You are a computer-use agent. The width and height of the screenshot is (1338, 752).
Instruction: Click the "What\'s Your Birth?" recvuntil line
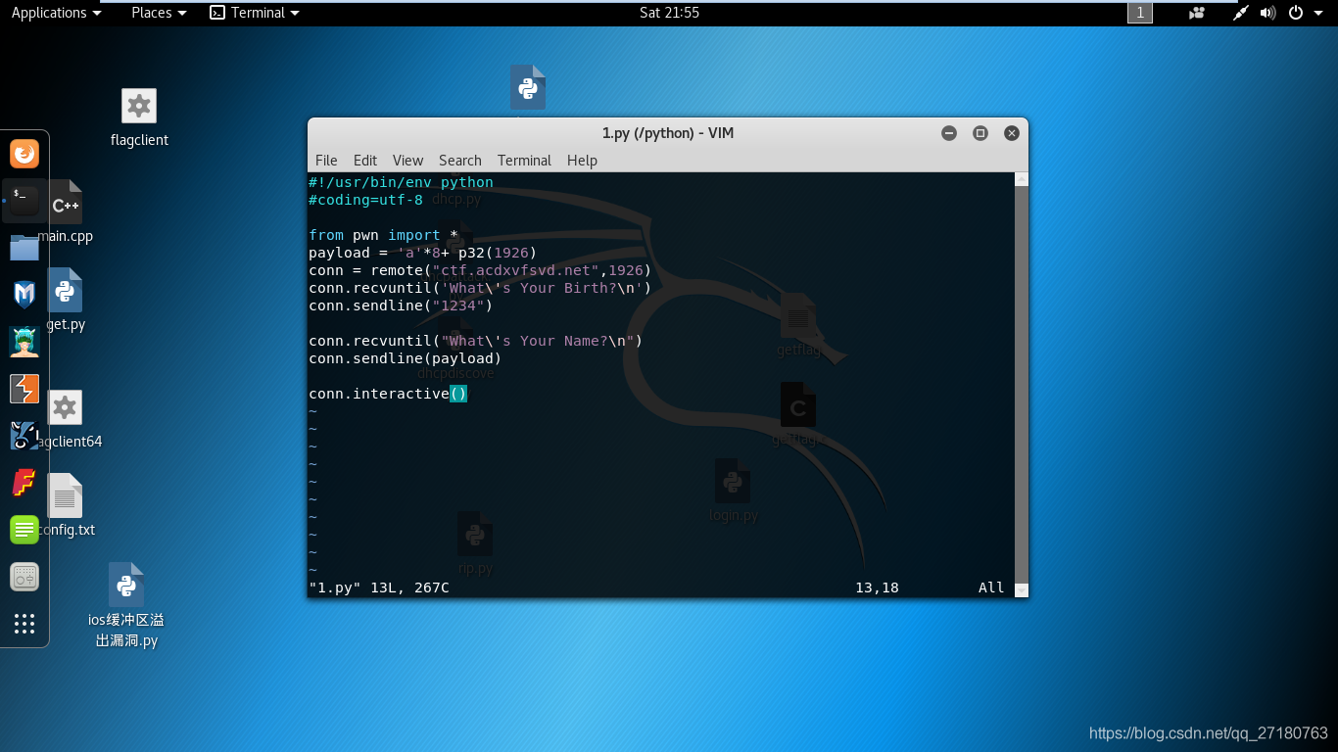(480, 288)
